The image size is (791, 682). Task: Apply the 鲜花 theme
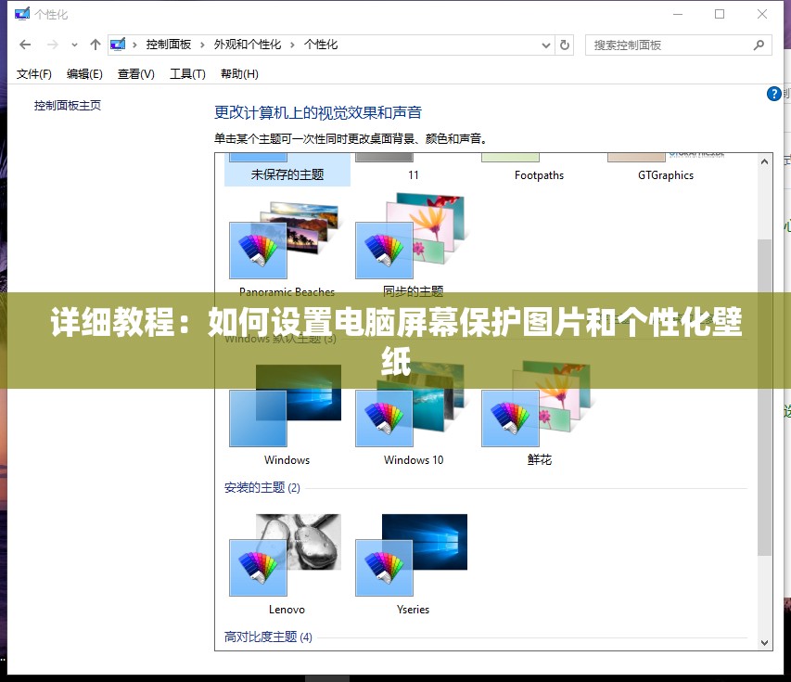tap(540, 414)
